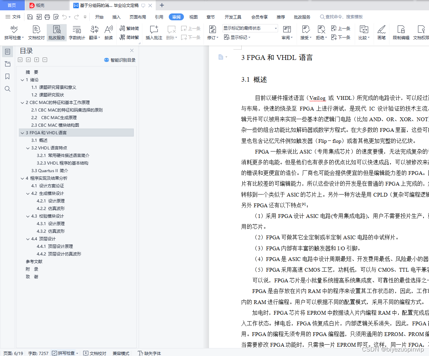This screenshot has height=356, width=429.
Task: Click the 查找命令 search box
Action: tap(341, 17)
